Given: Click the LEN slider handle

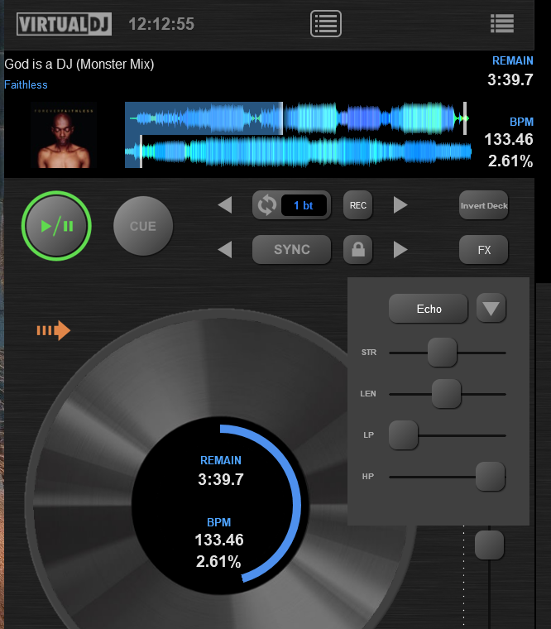Looking at the screenshot, I should (x=446, y=393).
